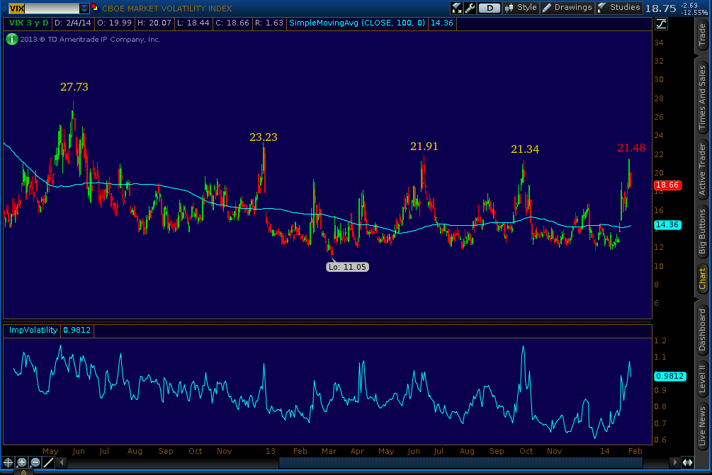
Task: Expand the bottom panel double-chevron handle
Action: pyautogui.click(x=23, y=472)
